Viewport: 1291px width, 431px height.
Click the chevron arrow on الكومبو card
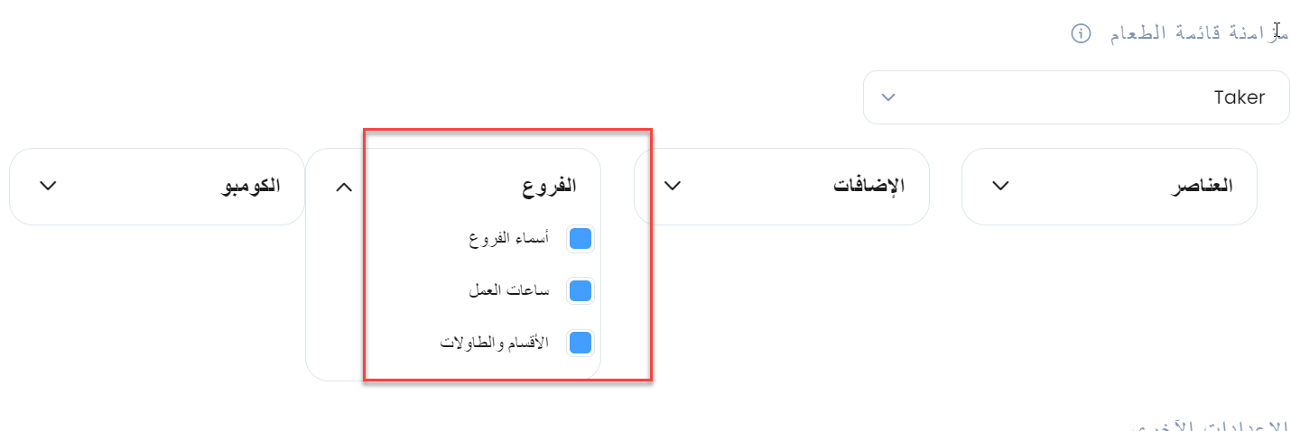[x=49, y=186]
